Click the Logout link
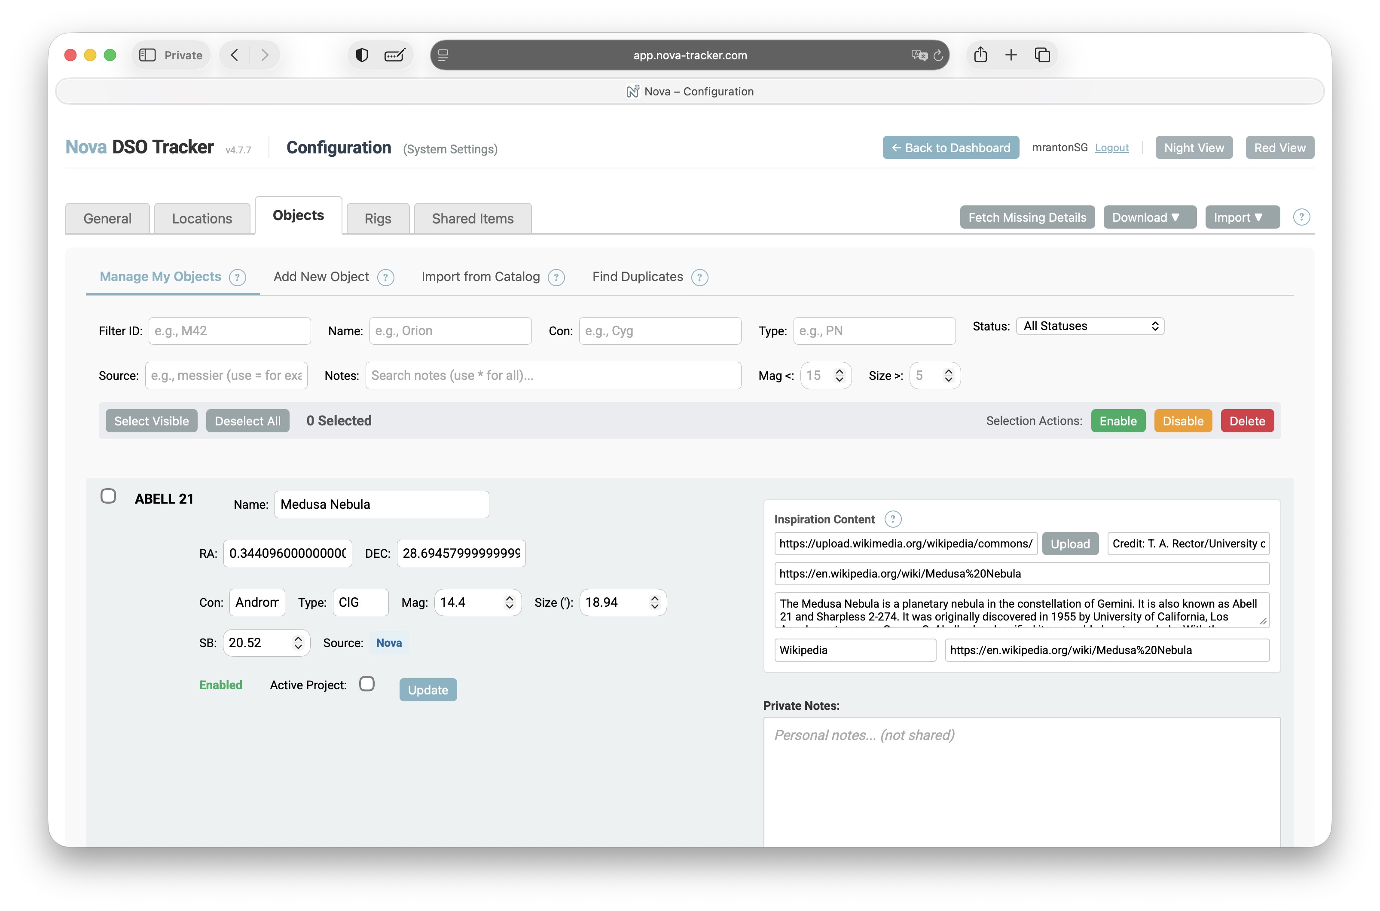The image size is (1380, 911). pos(1111,147)
